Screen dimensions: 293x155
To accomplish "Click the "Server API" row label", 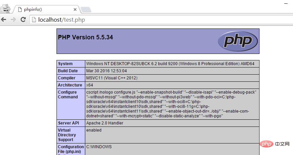I will click(68, 123).
